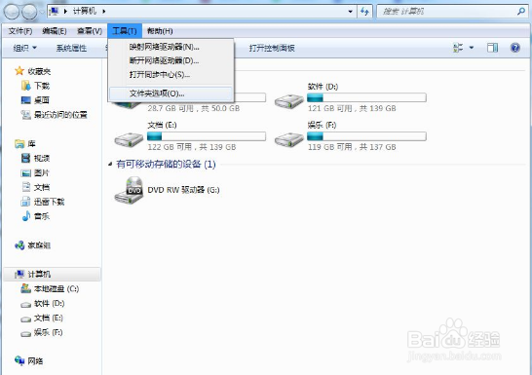Open the 文件(F) menu
Screen dimensions: 532x375
click(x=20, y=31)
